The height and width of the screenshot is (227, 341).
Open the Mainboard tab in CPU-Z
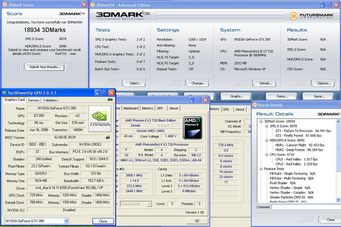coord(131,108)
